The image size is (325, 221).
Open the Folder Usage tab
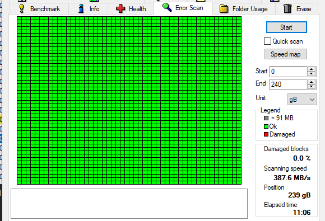point(244,9)
